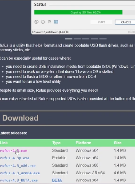The height and width of the screenshot is (184, 135).
Task: Download rufus-4.3_BETA.exe
Action: point(19,180)
